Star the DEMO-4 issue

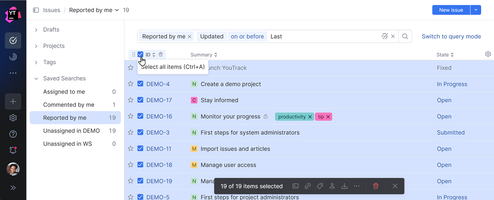130,84
